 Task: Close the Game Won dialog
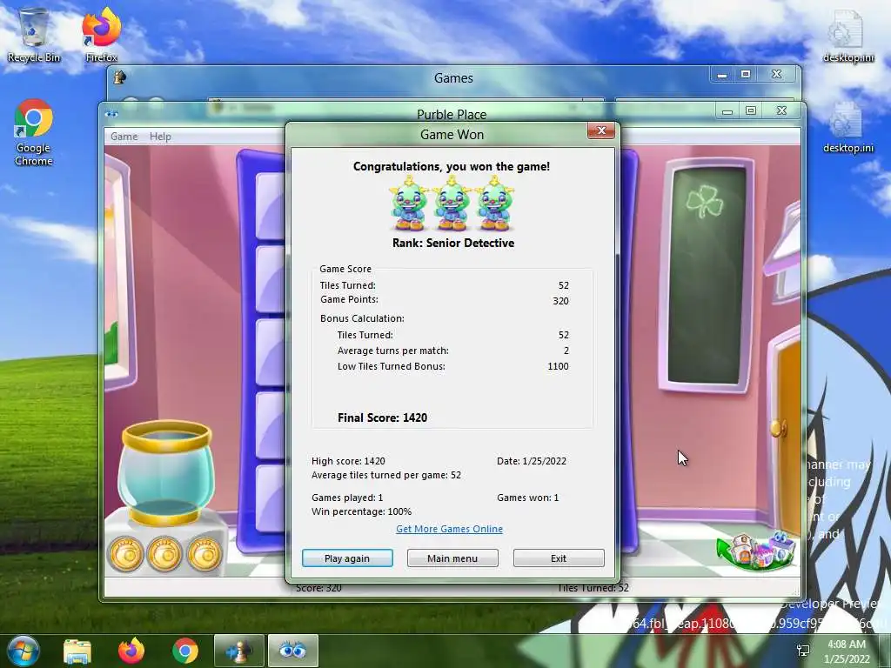point(601,130)
